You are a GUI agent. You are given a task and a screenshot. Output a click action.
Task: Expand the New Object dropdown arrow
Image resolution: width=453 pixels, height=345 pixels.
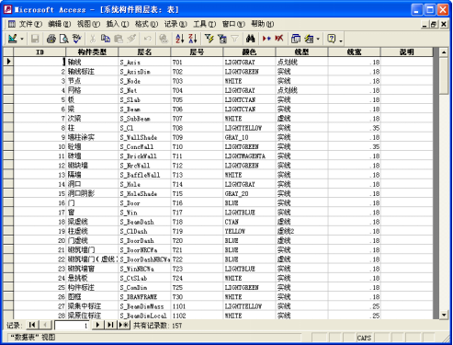(318, 39)
